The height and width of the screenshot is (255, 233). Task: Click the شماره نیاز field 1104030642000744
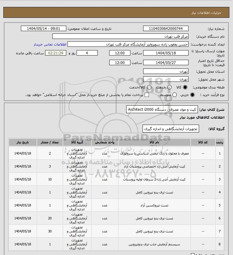pos(166,28)
